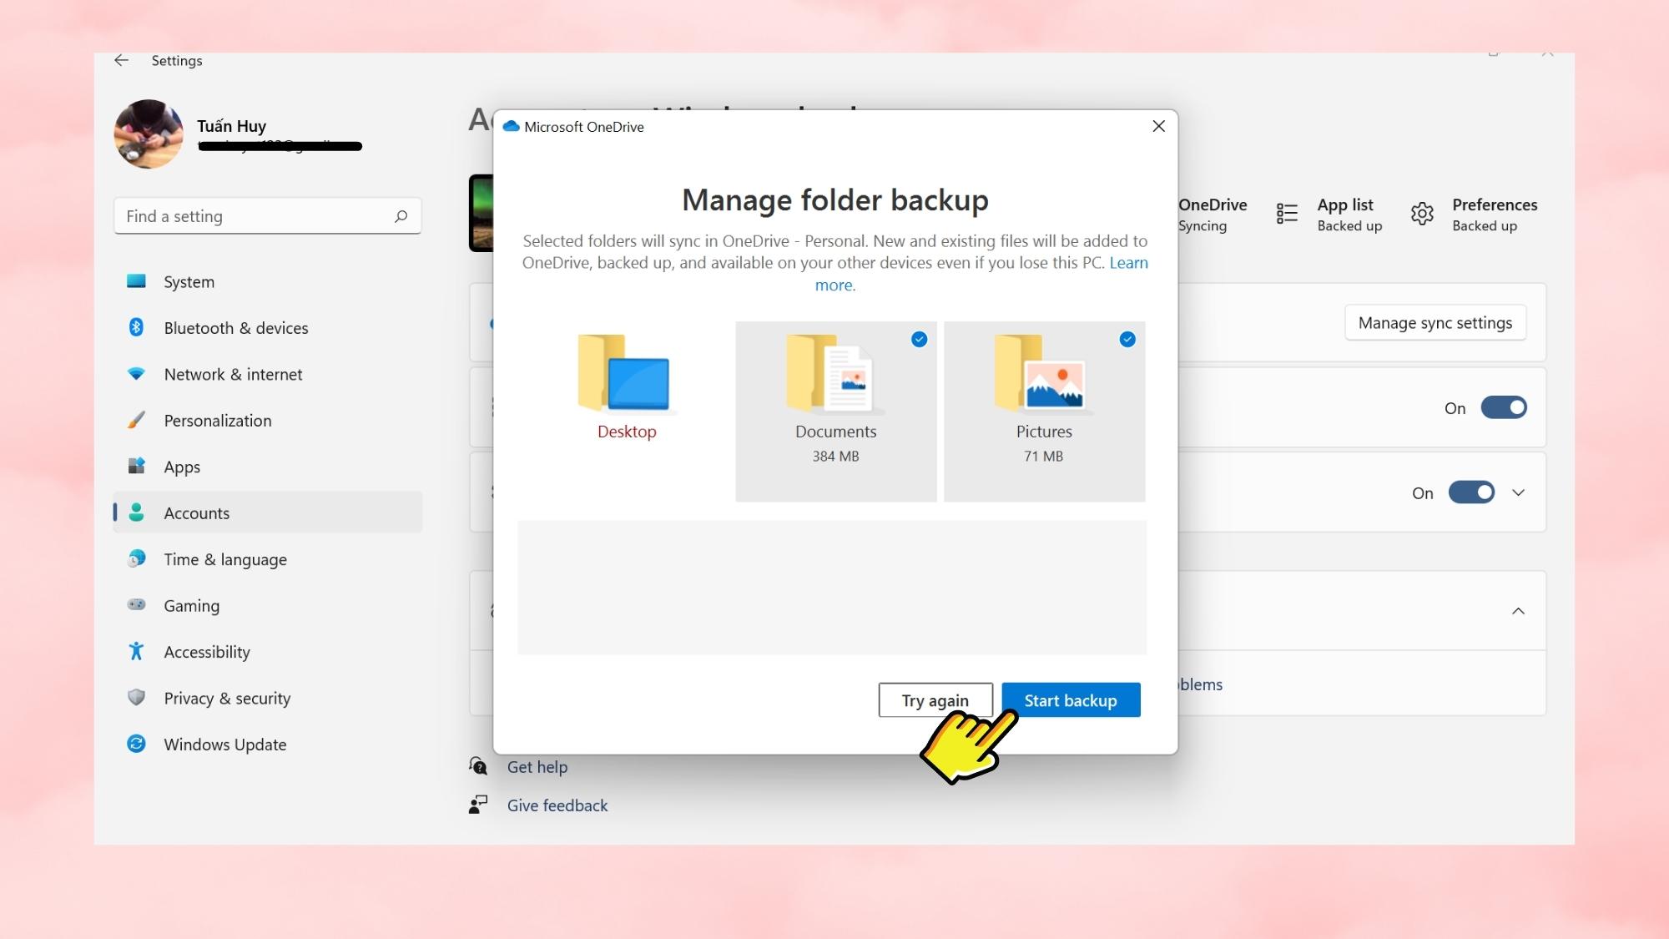
Task: Click the Pictures 71 MB size text
Action: (1044, 457)
